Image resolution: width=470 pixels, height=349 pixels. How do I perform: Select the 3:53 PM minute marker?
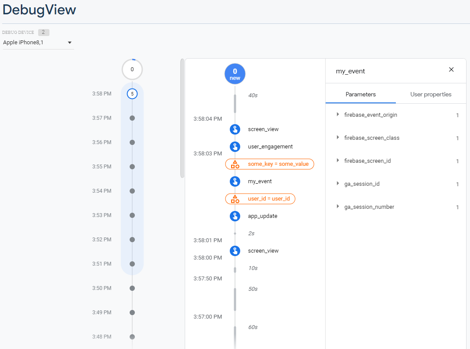click(x=132, y=215)
